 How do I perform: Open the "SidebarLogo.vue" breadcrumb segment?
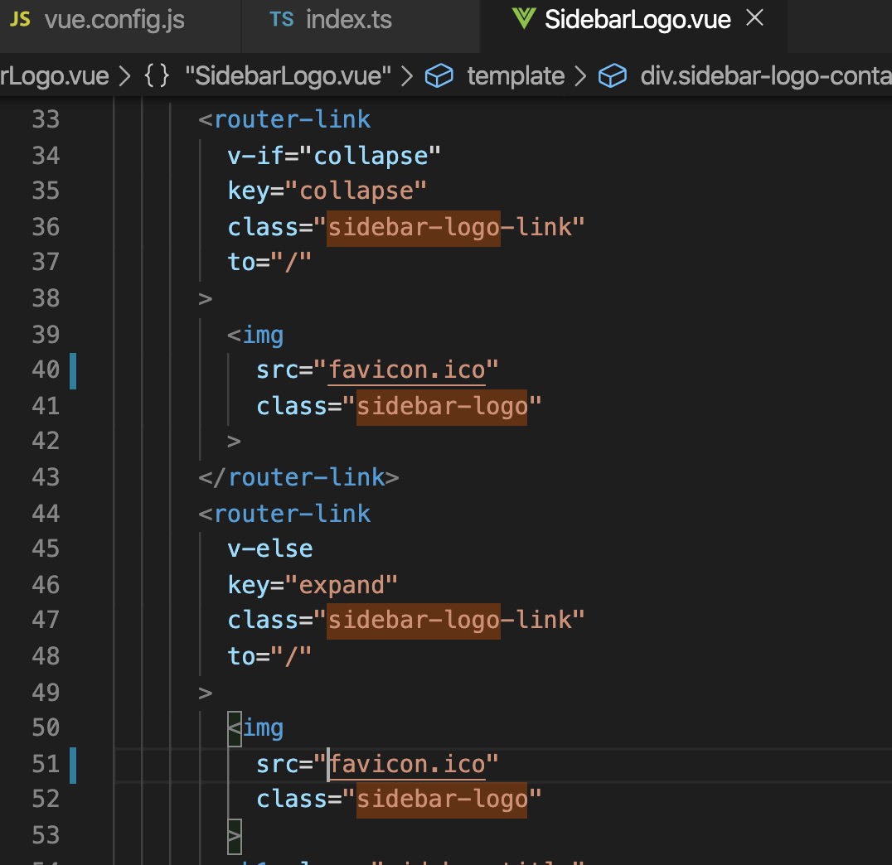coord(288,75)
